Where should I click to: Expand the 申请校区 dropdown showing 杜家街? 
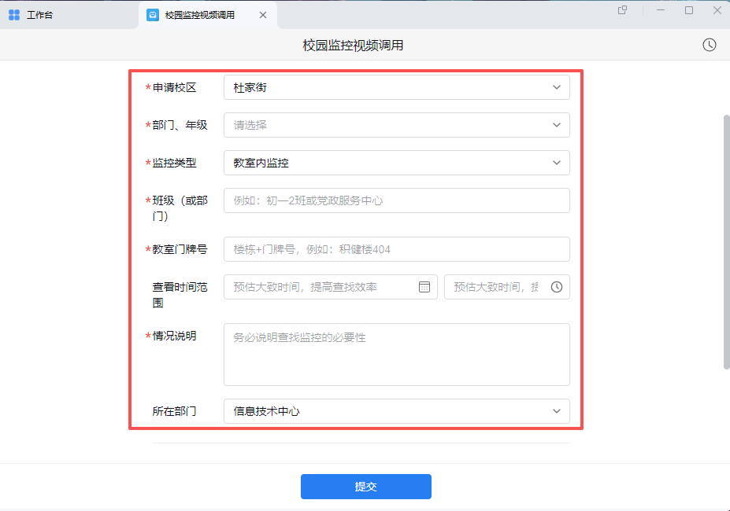click(x=396, y=87)
